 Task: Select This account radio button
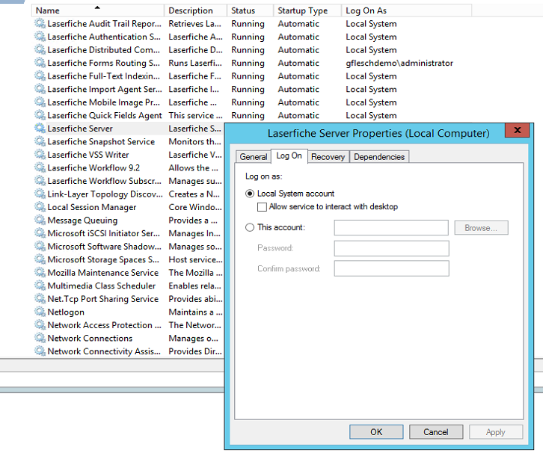pyautogui.click(x=250, y=227)
